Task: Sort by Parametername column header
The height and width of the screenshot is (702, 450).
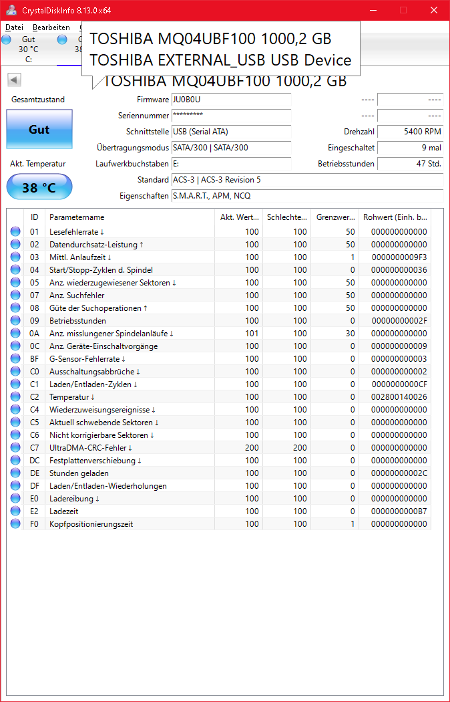Action: 130,217
